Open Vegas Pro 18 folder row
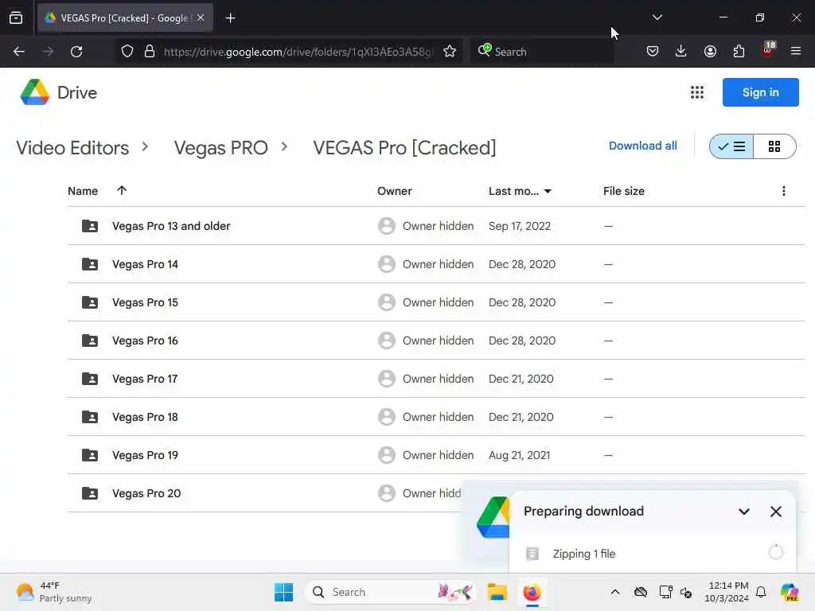This screenshot has width=815, height=611. [435, 417]
